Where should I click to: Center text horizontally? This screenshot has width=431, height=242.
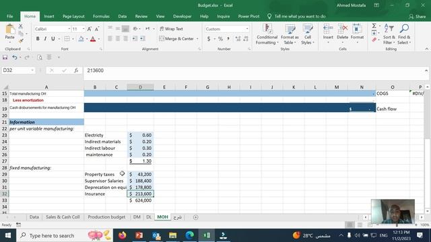tap(118, 39)
